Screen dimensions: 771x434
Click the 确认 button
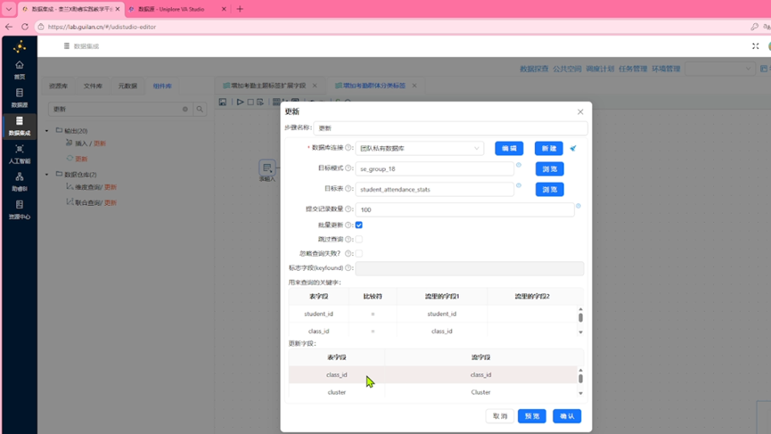pyautogui.click(x=567, y=416)
